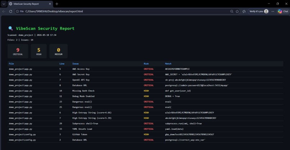Select the YAML Unsafe Load issue cell
Screen dimensions: 290x150
coord(82,129)
